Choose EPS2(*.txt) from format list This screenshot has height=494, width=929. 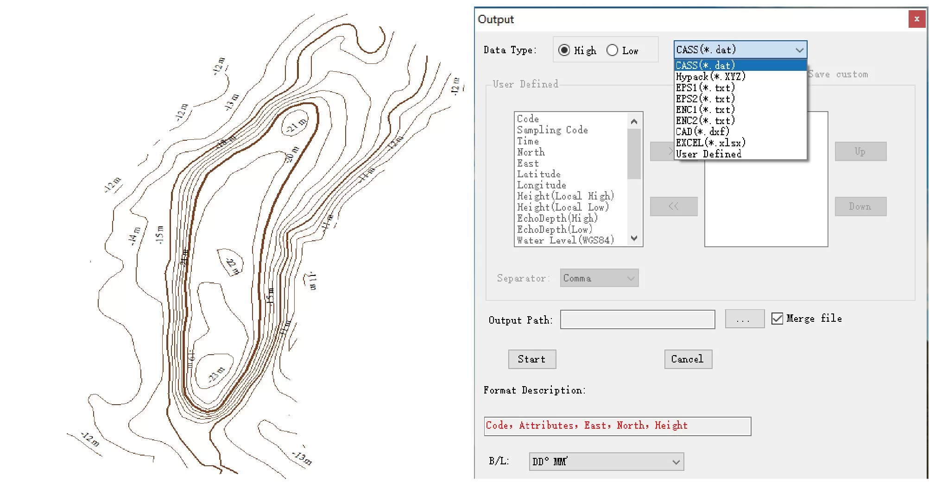[x=740, y=99]
